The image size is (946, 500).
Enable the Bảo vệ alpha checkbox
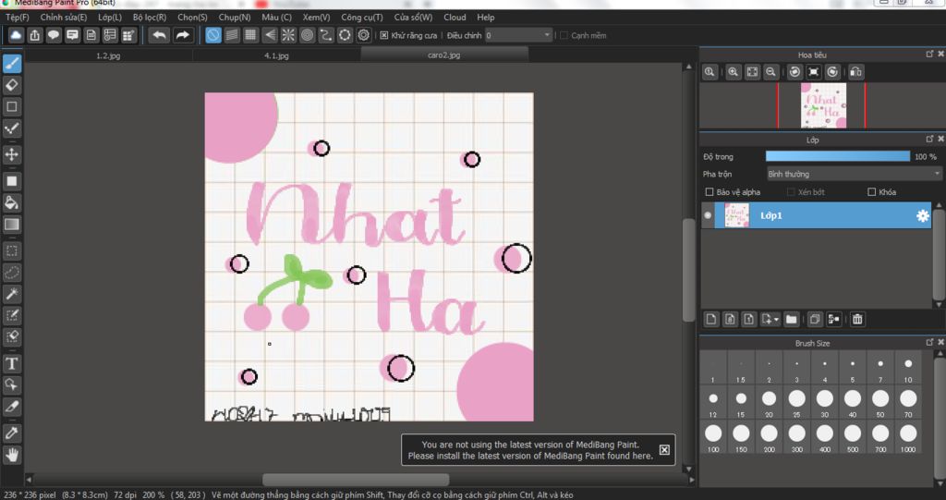[x=709, y=192]
